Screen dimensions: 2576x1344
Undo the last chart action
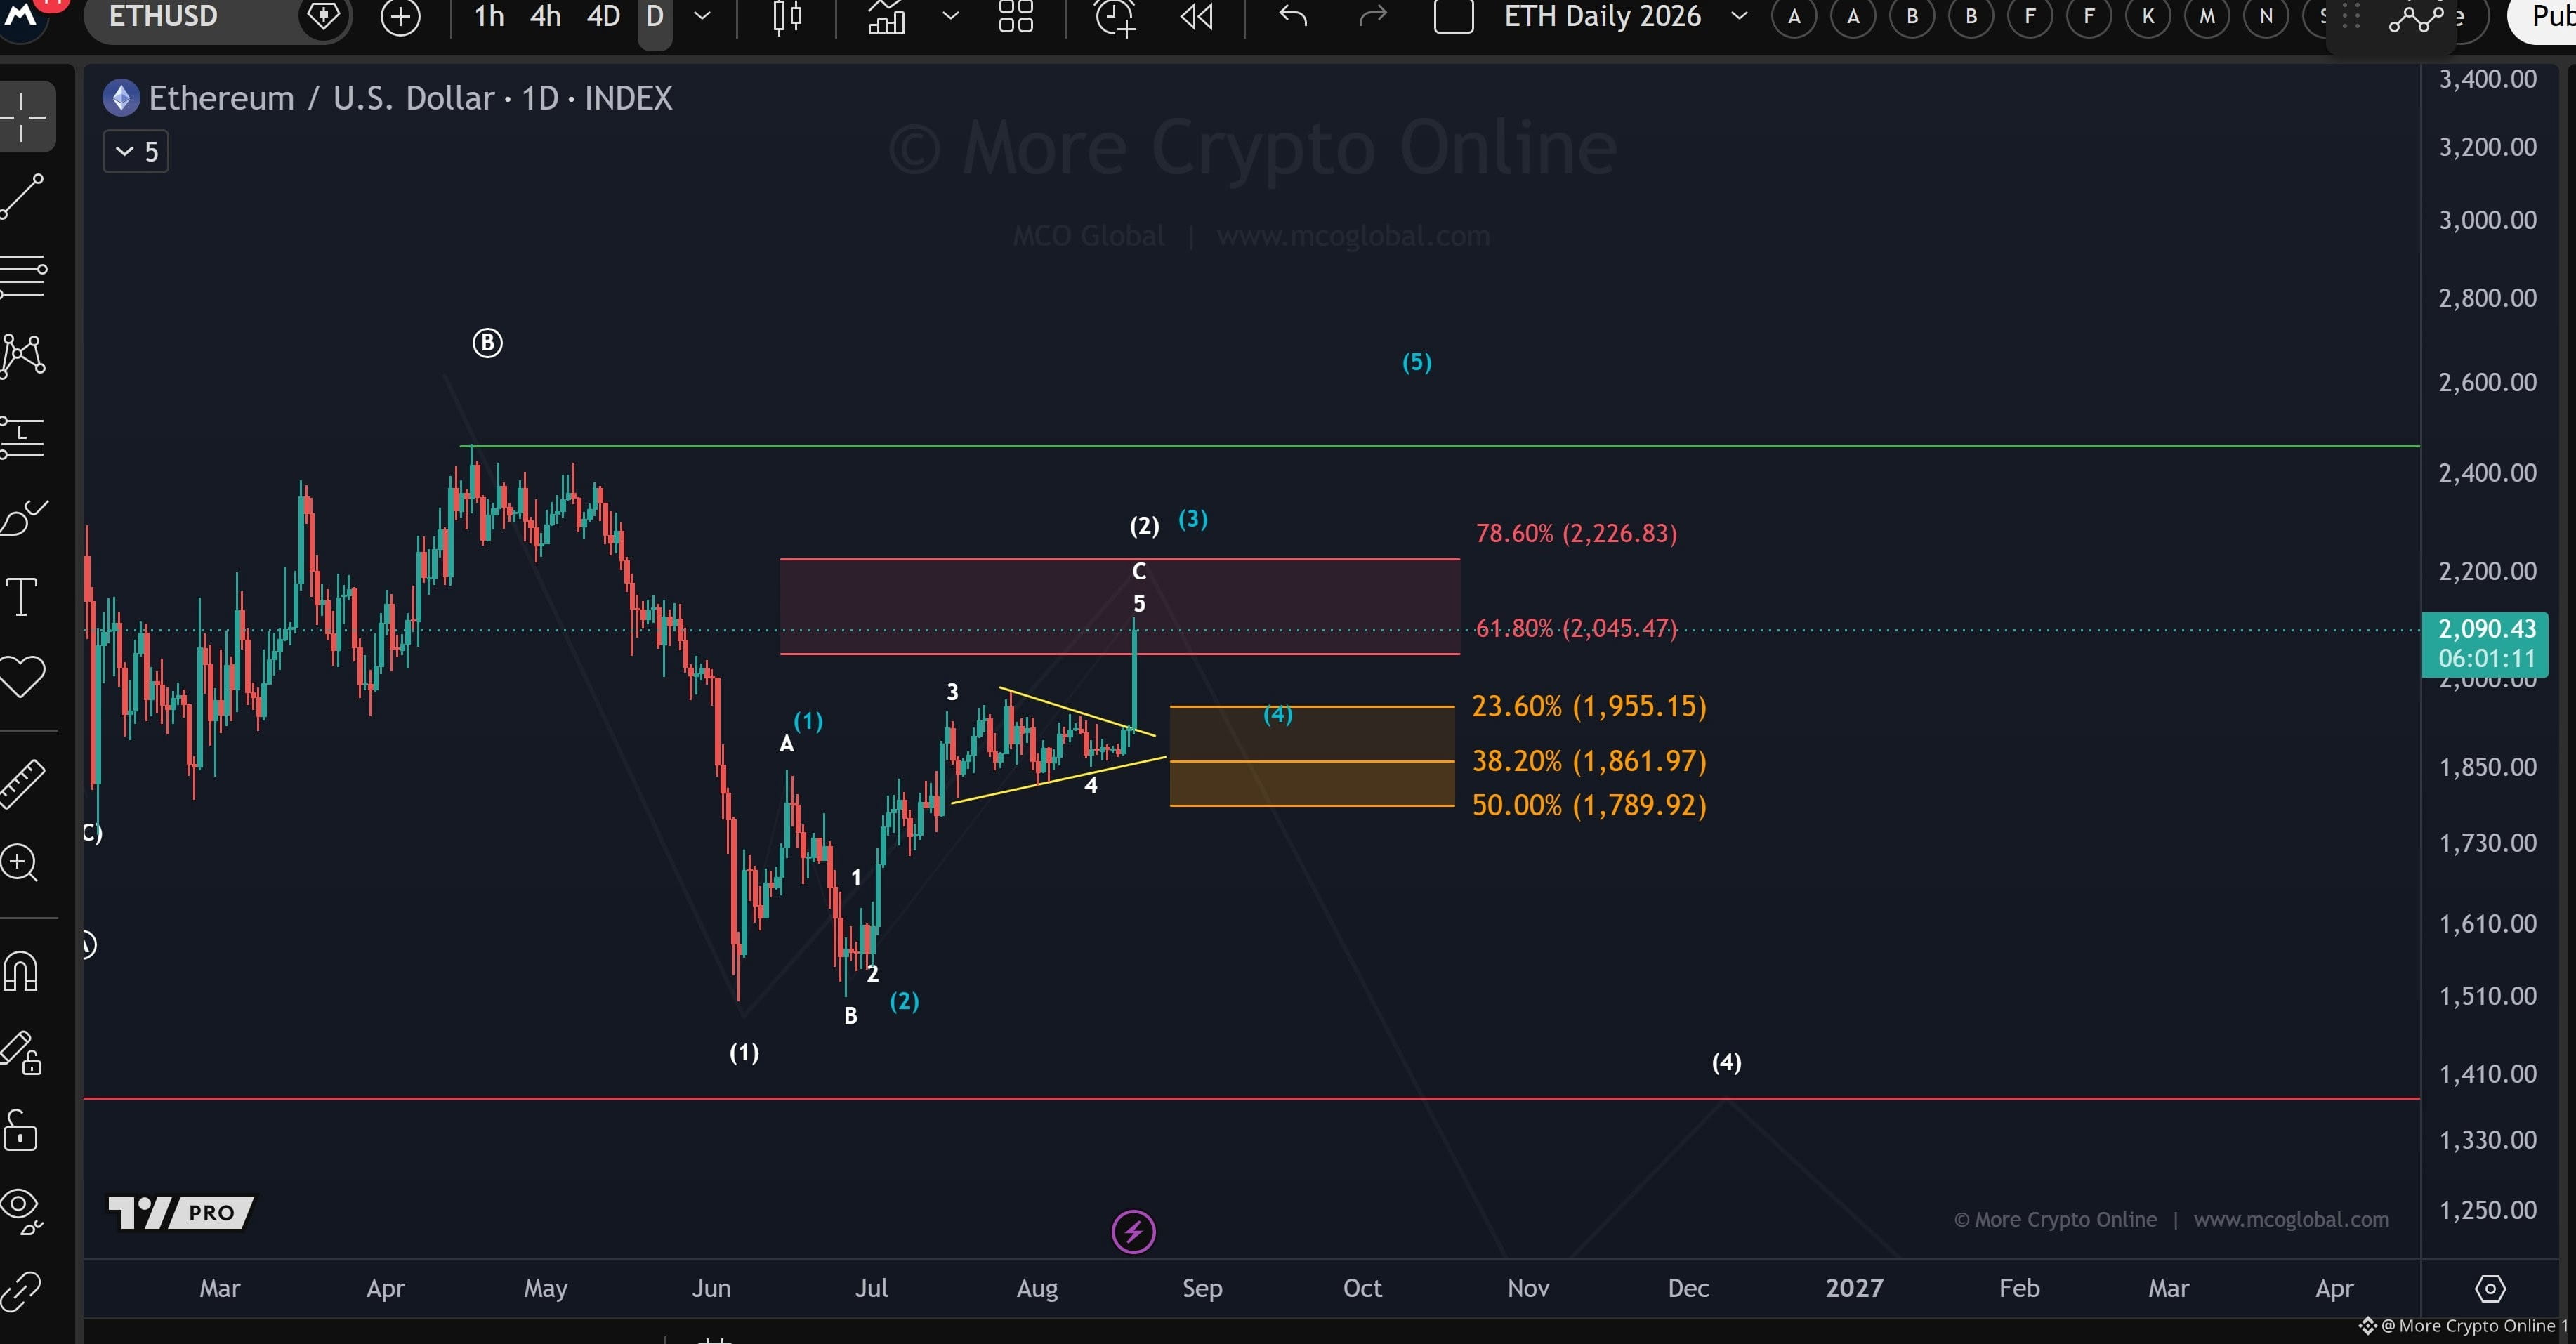point(1293,17)
